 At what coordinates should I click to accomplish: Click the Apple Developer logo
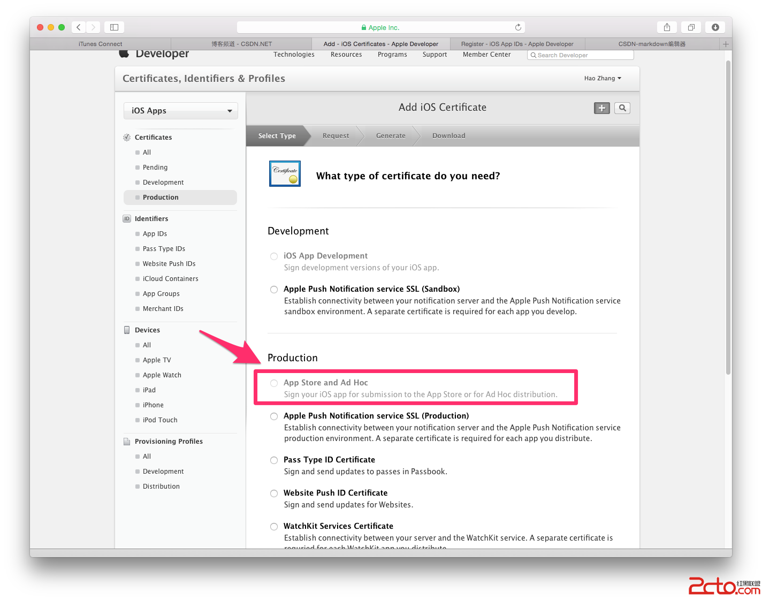[154, 54]
